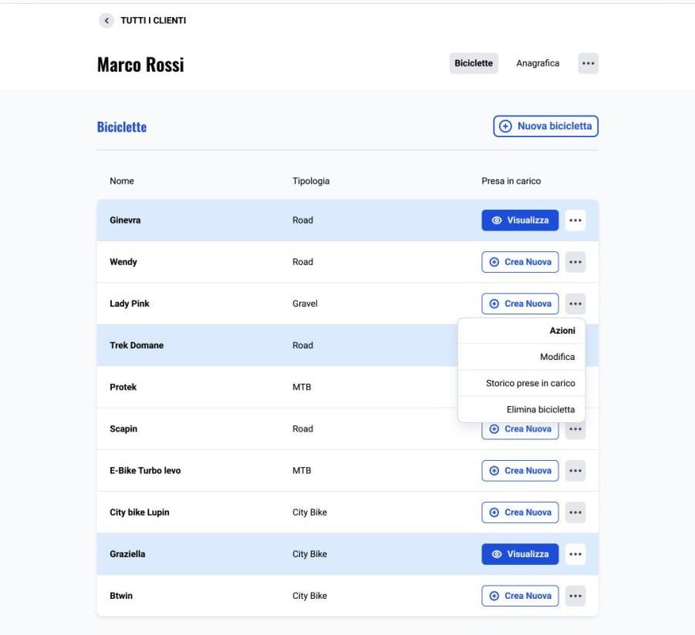Image resolution: width=695 pixels, height=635 pixels.
Task: Choose Modifica from the Azioni menu
Action: tap(557, 357)
